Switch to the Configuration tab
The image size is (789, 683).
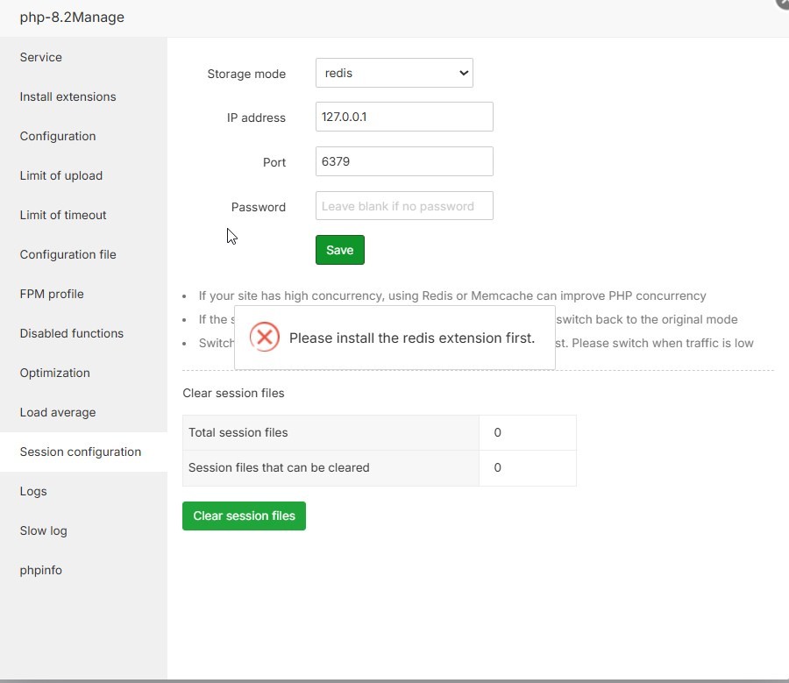[x=58, y=137]
